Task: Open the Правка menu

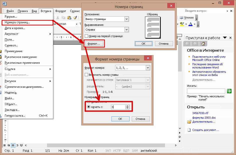Action: (x=22, y=11)
